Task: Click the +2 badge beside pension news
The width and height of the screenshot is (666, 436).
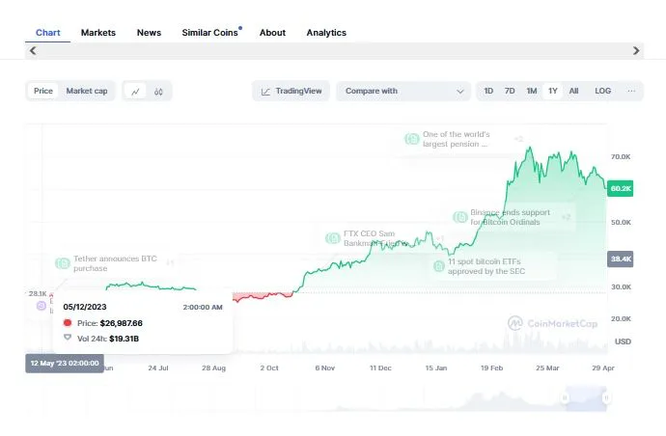Action: 518,139
